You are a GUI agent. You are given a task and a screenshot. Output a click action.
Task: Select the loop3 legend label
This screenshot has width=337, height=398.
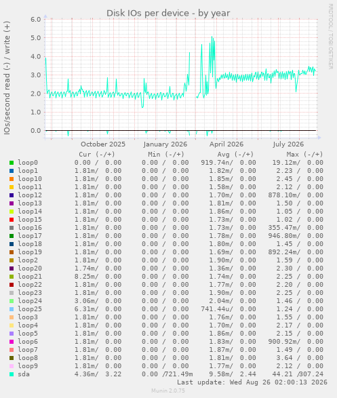(x=28, y=317)
